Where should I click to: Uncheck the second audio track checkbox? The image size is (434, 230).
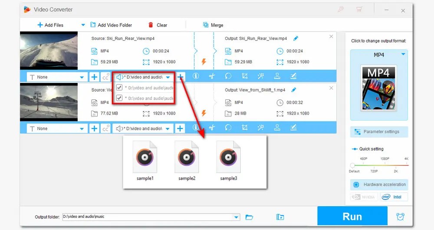119,98
